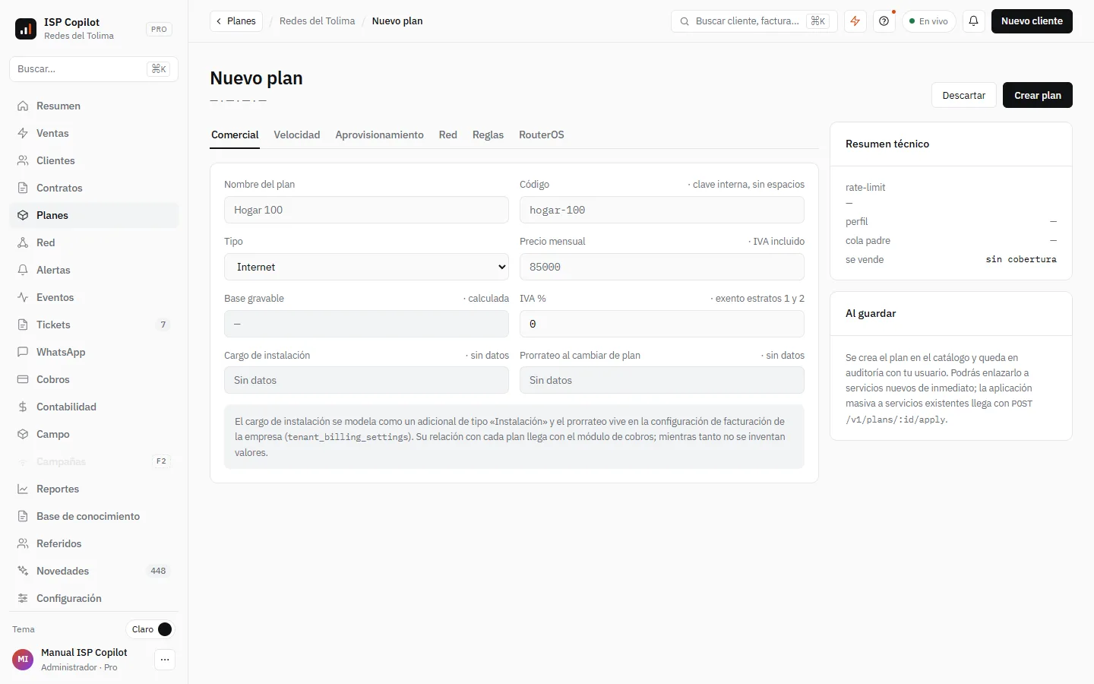Click Descartar button

pyautogui.click(x=964, y=95)
